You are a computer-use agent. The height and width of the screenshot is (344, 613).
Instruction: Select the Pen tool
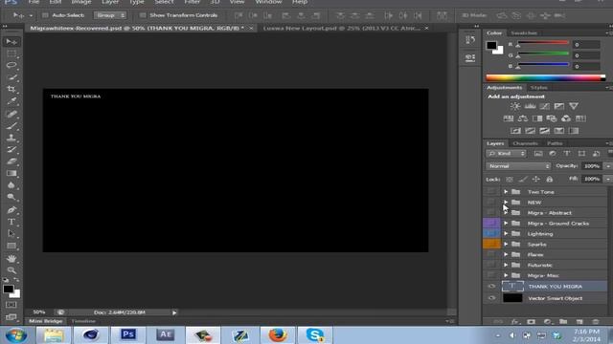11,210
